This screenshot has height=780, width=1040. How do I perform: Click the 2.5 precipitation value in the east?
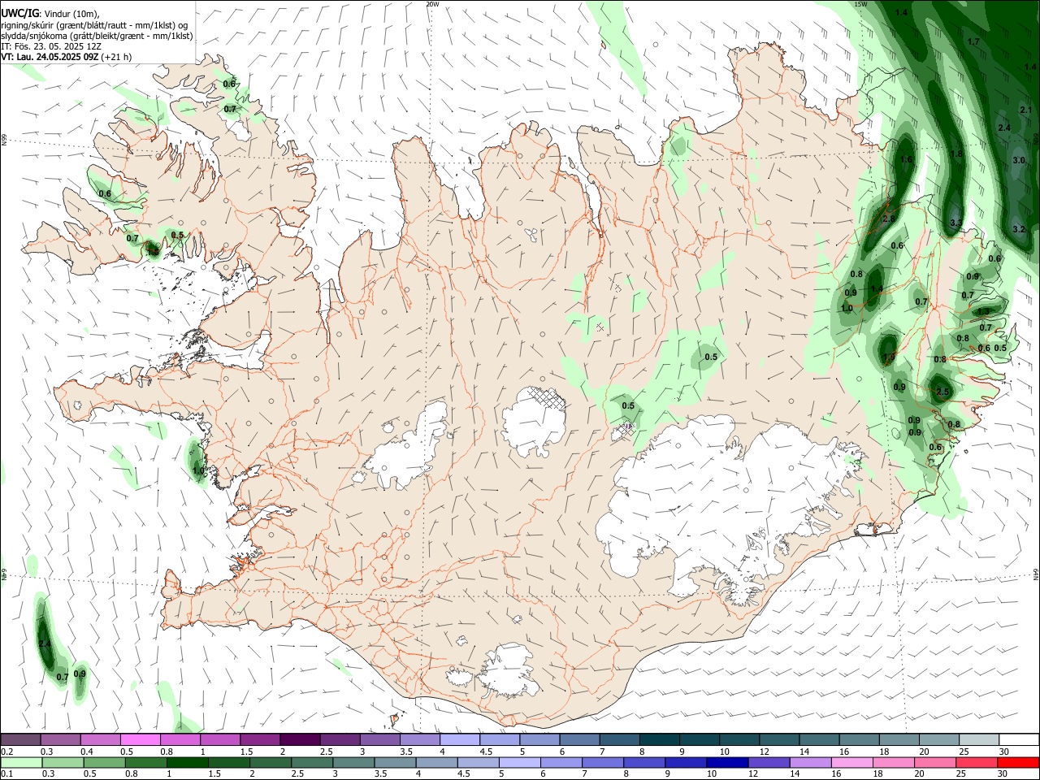942,392
